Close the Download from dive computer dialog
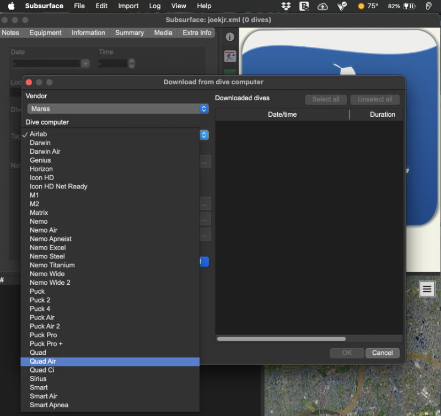Screen dimensions: 441x416 [29, 82]
